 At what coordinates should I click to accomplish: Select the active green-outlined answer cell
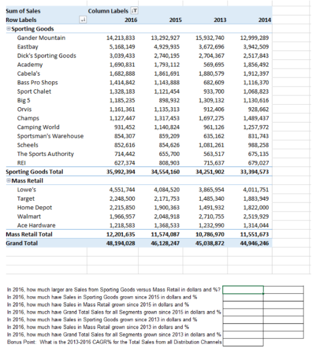(243, 290)
